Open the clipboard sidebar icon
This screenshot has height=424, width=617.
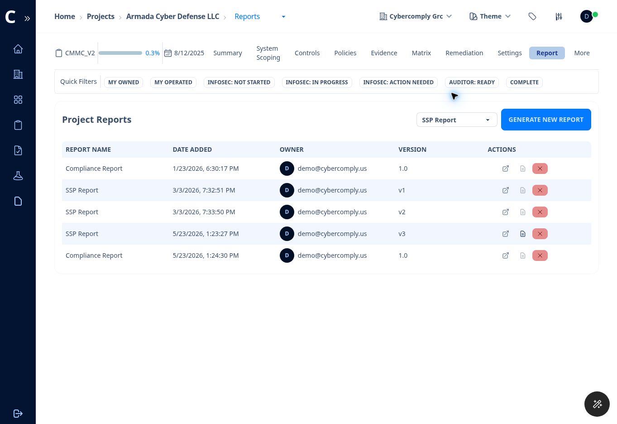[18, 125]
